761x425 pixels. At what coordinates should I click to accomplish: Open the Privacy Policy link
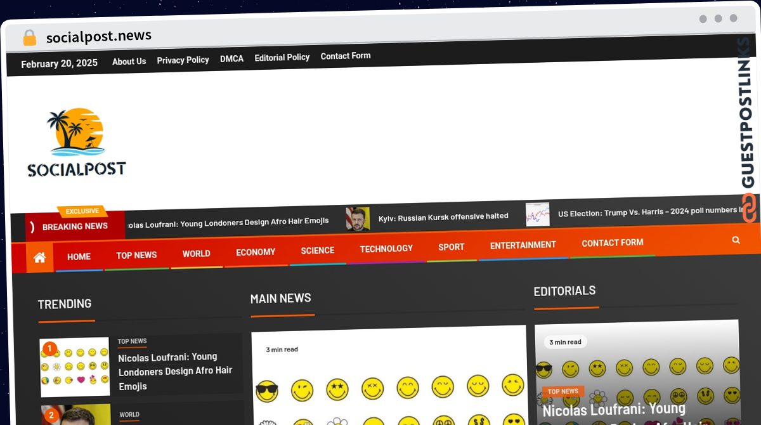(183, 60)
